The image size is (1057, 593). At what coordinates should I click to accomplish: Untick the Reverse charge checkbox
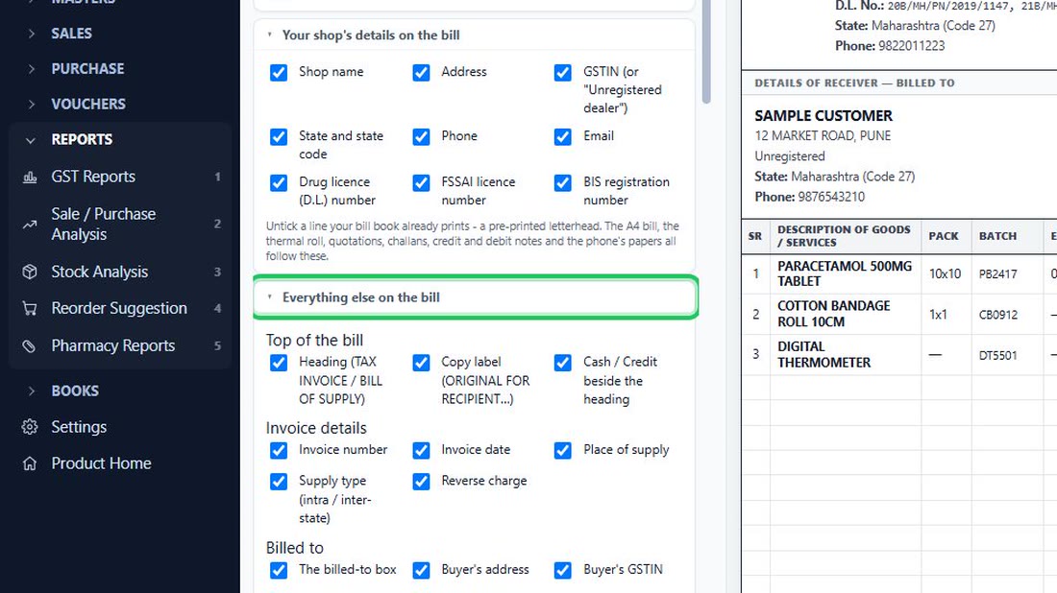pyautogui.click(x=421, y=482)
